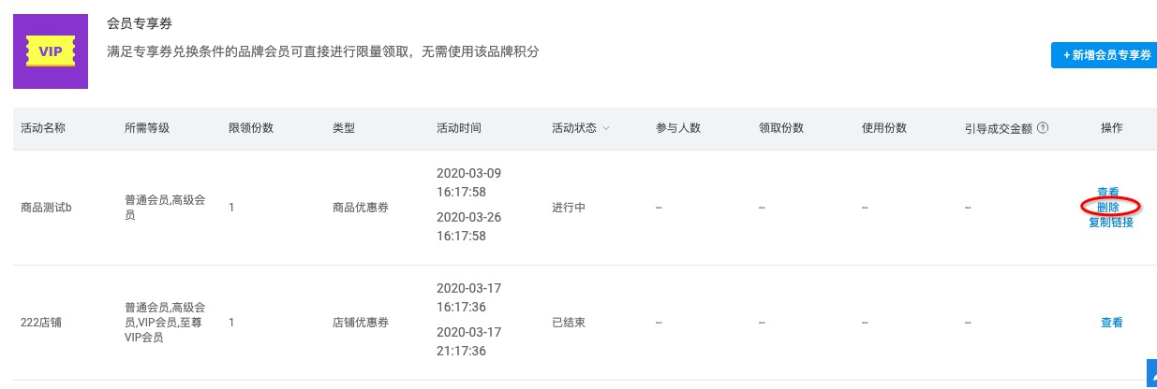Click the 类型 column header

tap(344, 128)
